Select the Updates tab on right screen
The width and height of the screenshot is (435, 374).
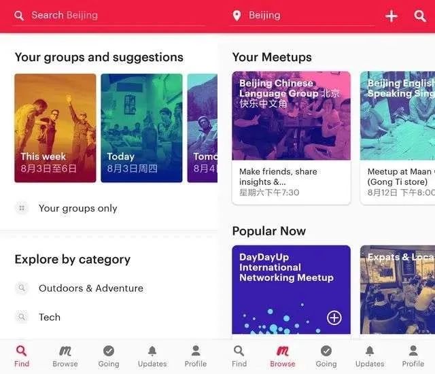tap(370, 356)
